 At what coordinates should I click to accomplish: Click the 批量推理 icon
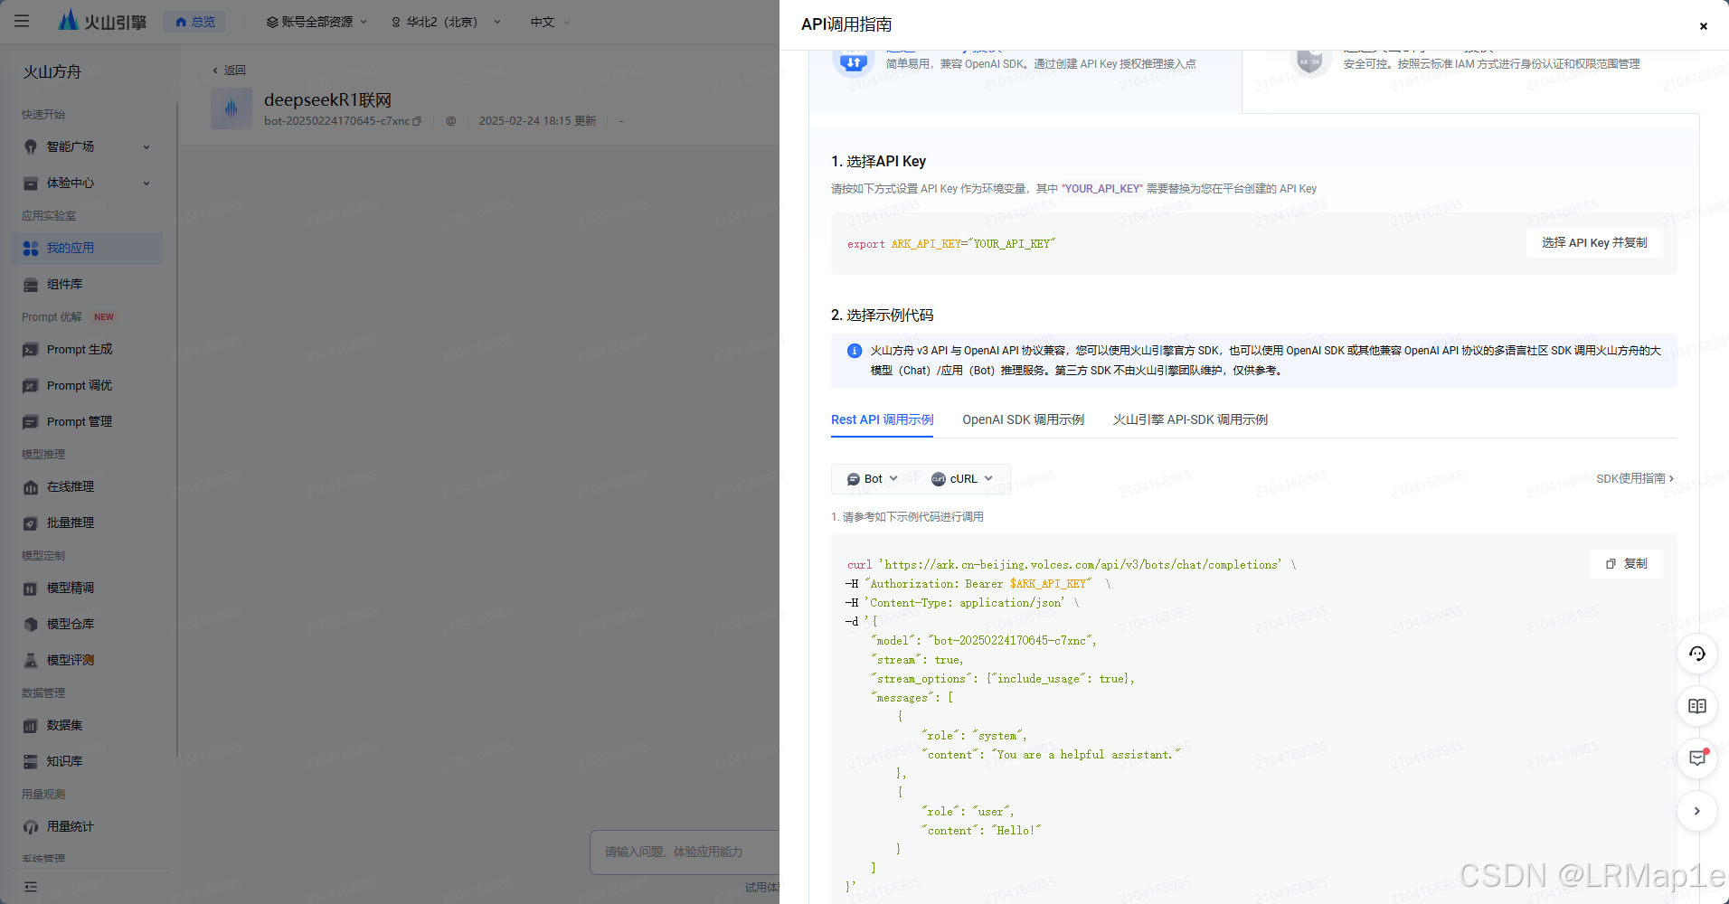(x=31, y=523)
